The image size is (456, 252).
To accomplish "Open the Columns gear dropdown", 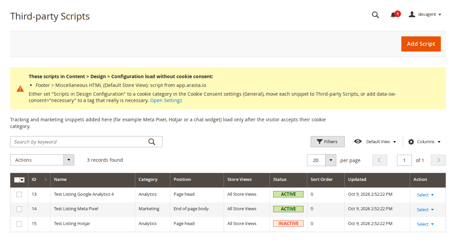I will point(424,142).
